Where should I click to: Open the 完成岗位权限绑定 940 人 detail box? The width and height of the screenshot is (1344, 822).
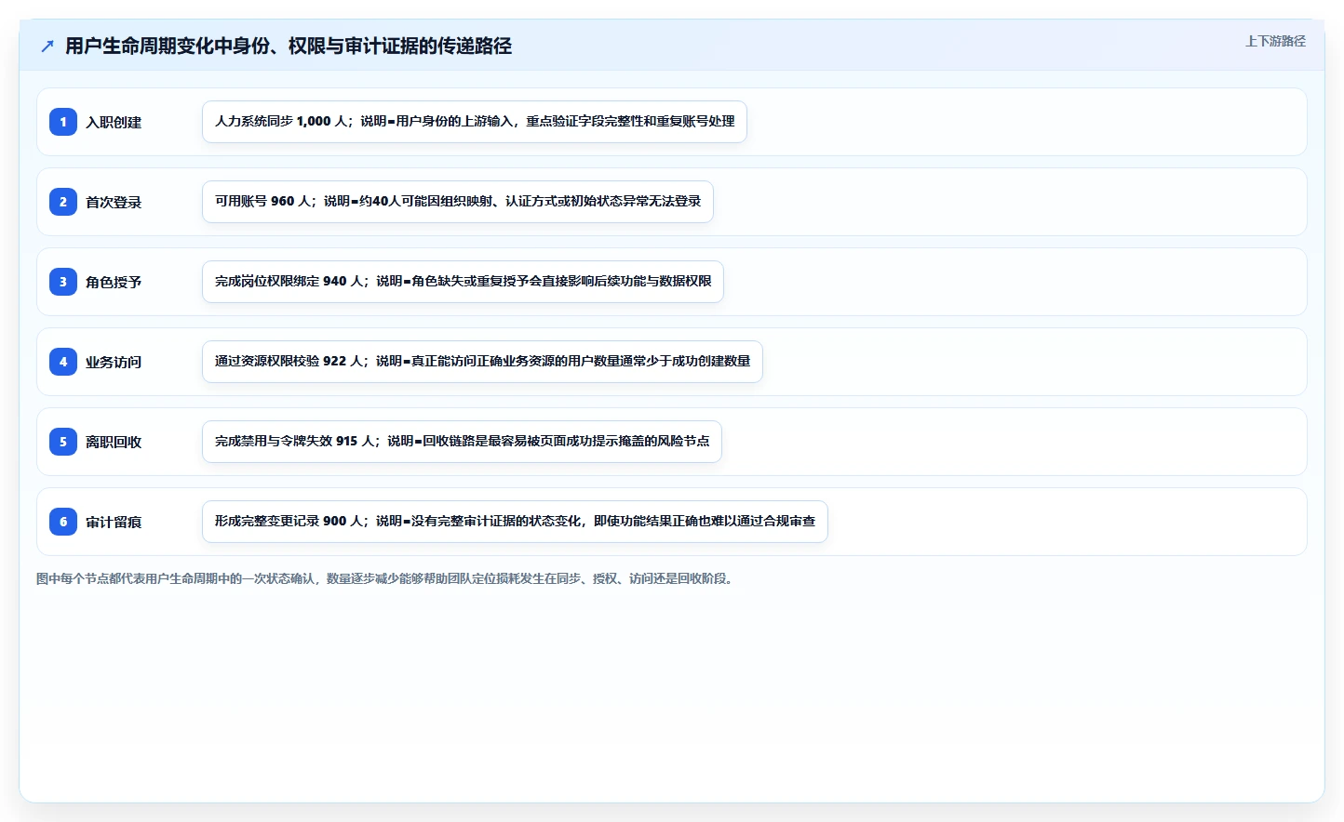(x=463, y=282)
